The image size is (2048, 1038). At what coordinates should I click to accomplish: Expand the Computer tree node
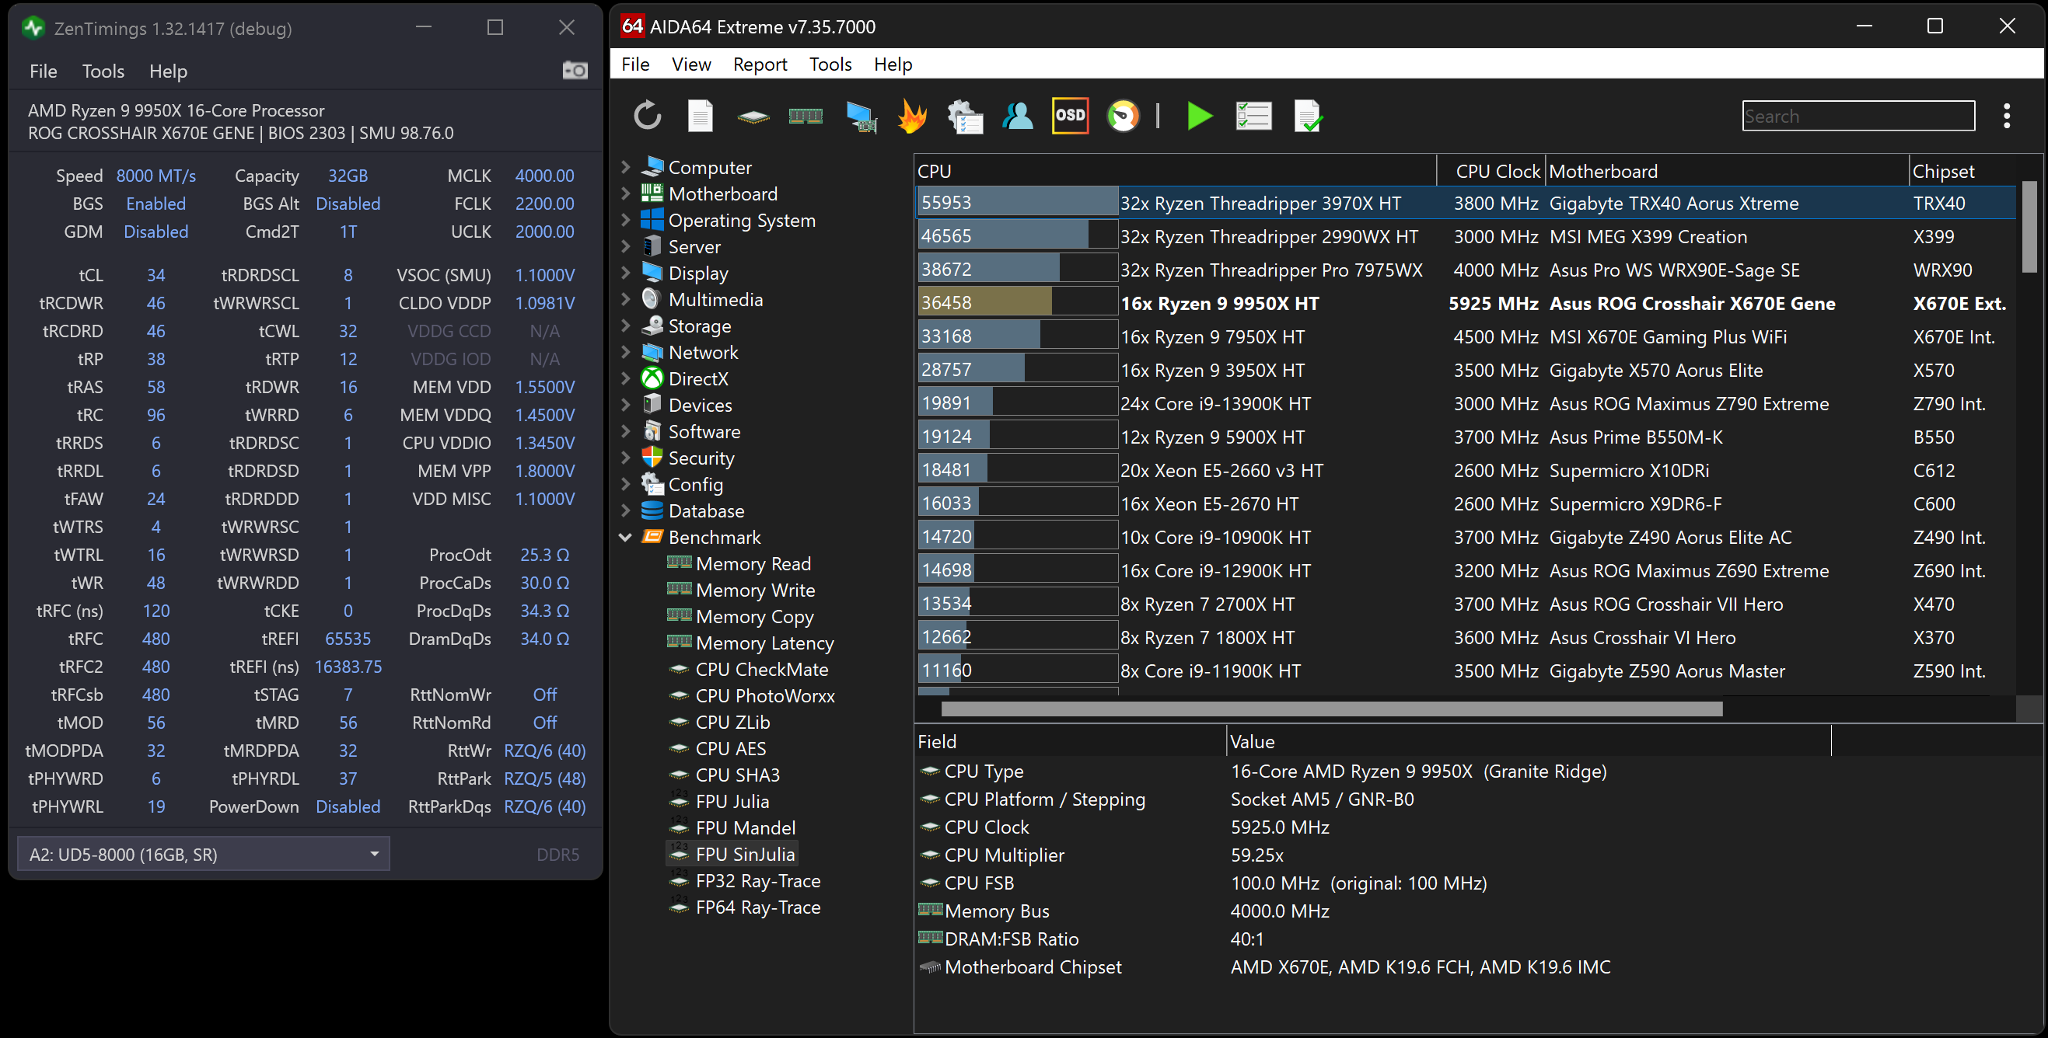pos(626,168)
